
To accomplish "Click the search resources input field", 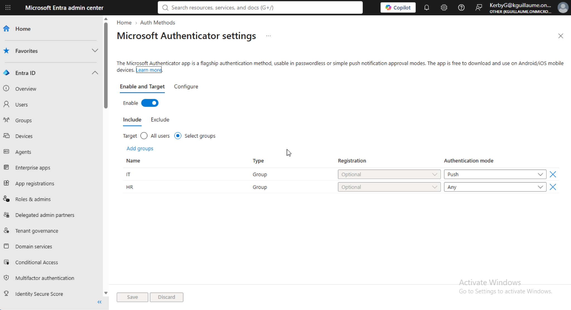I will pyautogui.click(x=260, y=8).
